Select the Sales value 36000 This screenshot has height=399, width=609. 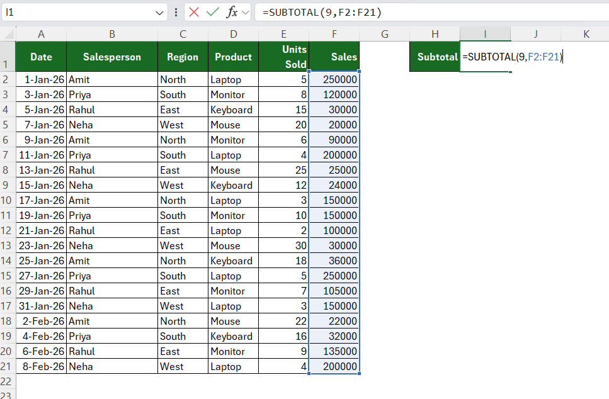(334, 261)
